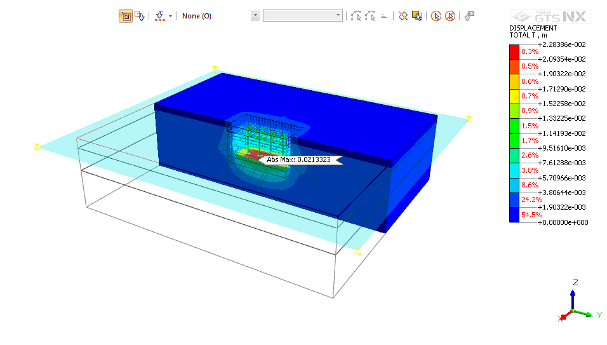
Task: Click the Abs Max: 0.0213323 result tag
Action: pyautogui.click(x=300, y=160)
